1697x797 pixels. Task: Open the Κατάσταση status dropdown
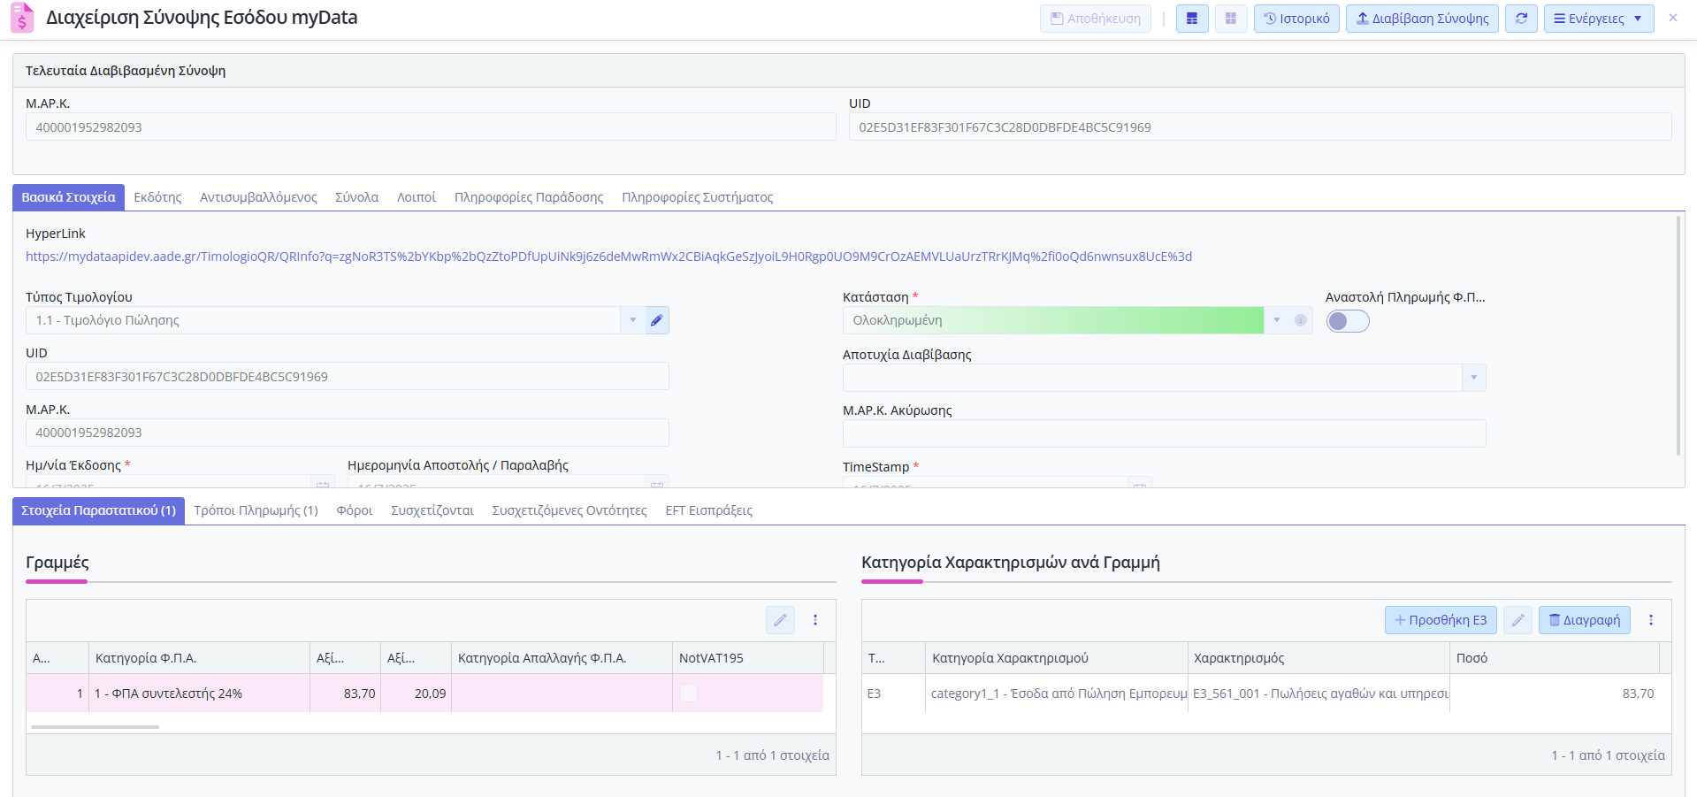pos(1276,320)
